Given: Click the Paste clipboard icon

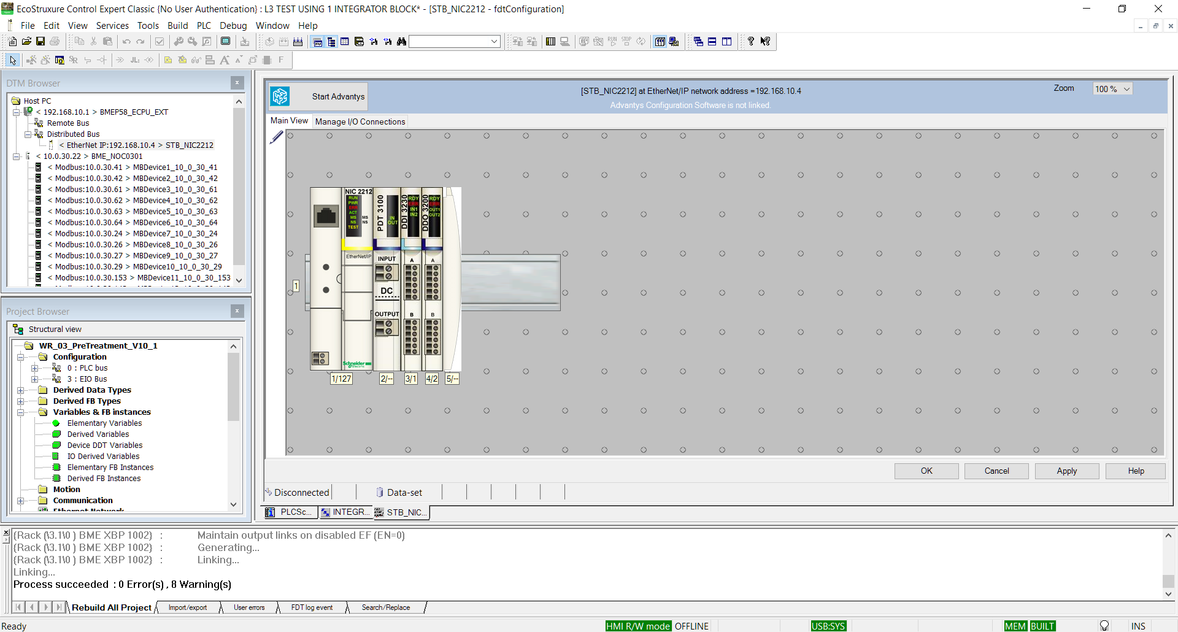Looking at the screenshot, I should 107,42.
